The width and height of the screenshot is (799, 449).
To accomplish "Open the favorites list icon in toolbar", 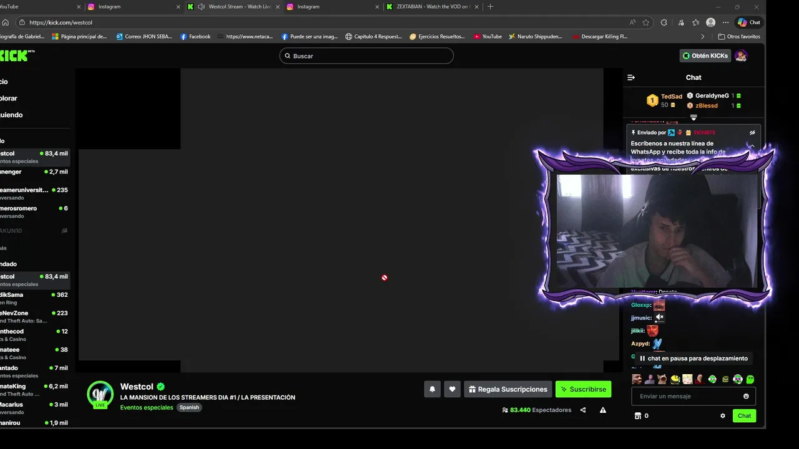I will 695,22.
